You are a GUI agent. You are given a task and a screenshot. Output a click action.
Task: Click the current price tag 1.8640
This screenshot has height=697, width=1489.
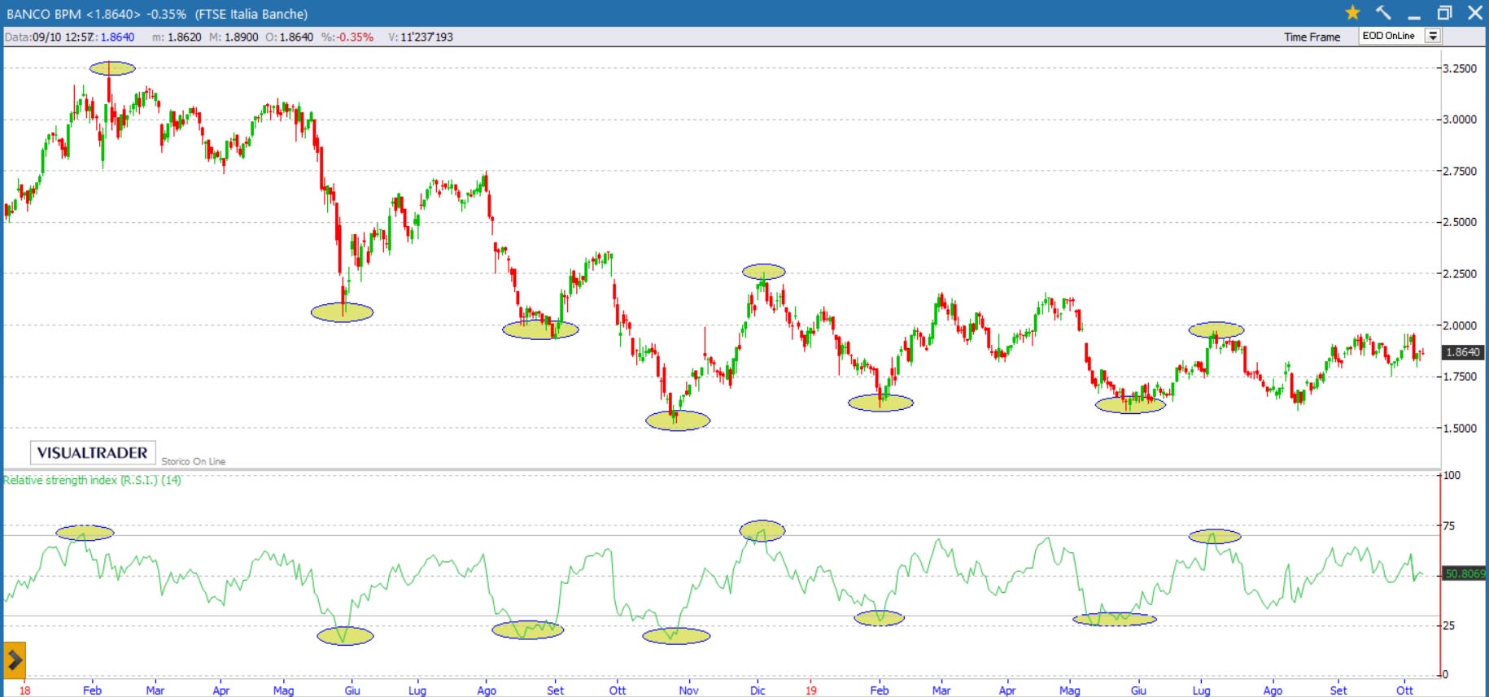pos(1463,352)
